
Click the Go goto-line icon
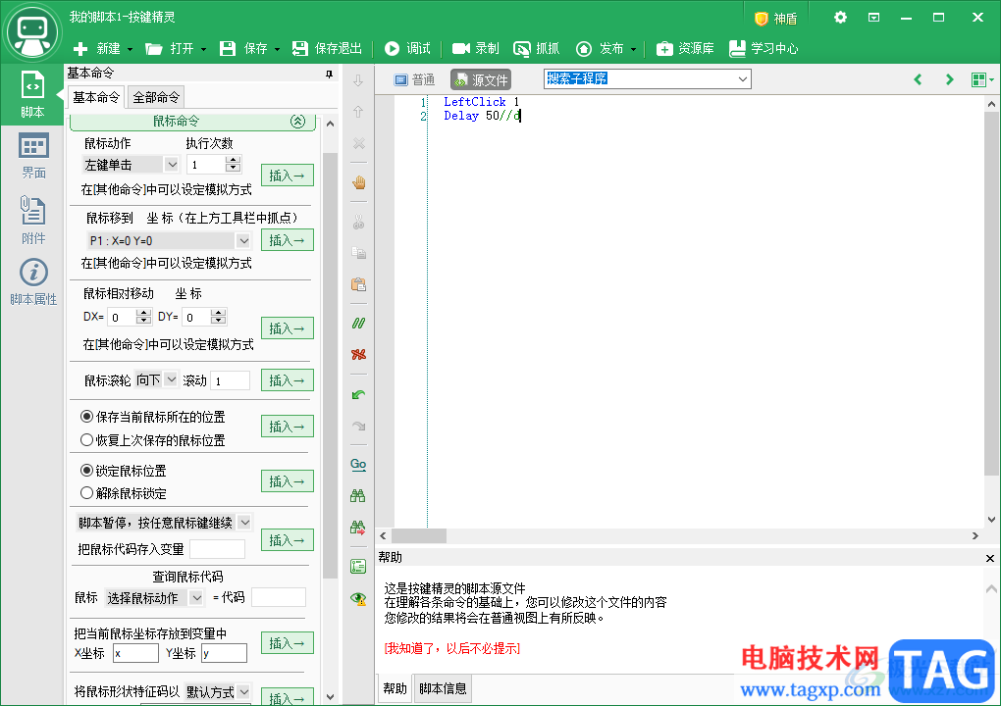358,464
